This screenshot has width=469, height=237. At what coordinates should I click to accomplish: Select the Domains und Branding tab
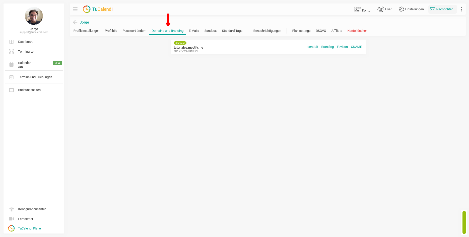tap(168, 31)
